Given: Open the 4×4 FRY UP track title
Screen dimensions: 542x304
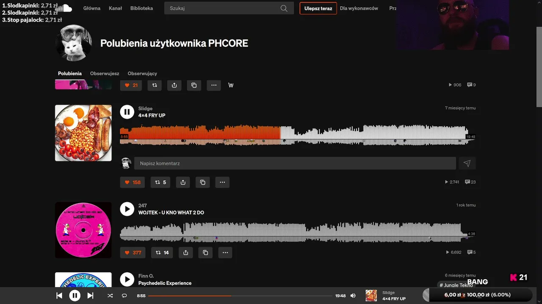Looking at the screenshot, I should (x=152, y=116).
